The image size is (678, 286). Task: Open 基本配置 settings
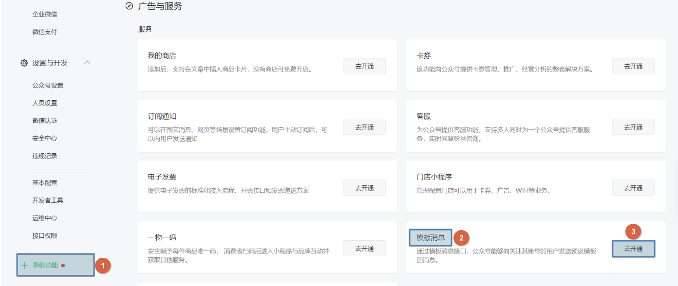pyautogui.click(x=45, y=182)
